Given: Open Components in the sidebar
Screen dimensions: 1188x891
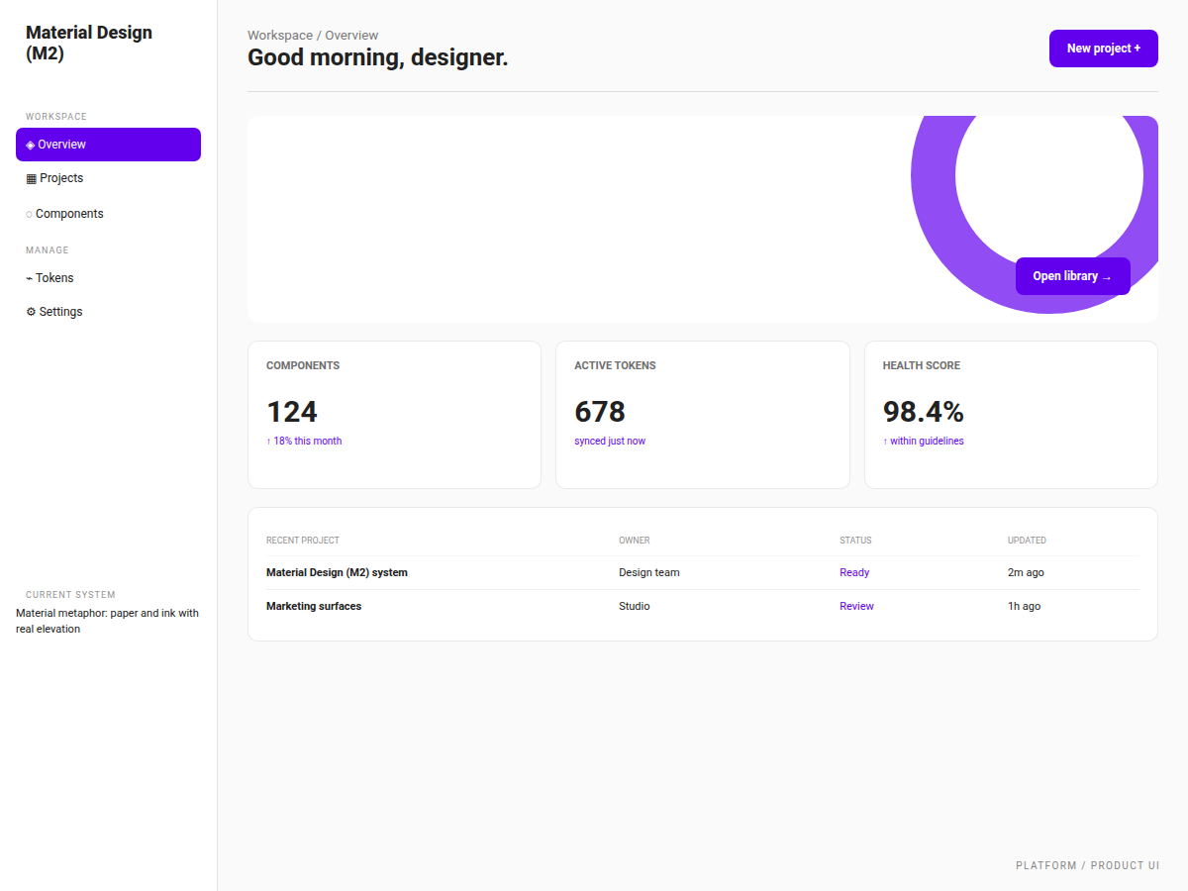Looking at the screenshot, I should (108, 214).
